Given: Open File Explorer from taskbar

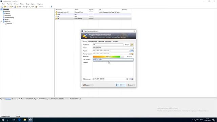Looking at the screenshot, I should pos(25,120).
